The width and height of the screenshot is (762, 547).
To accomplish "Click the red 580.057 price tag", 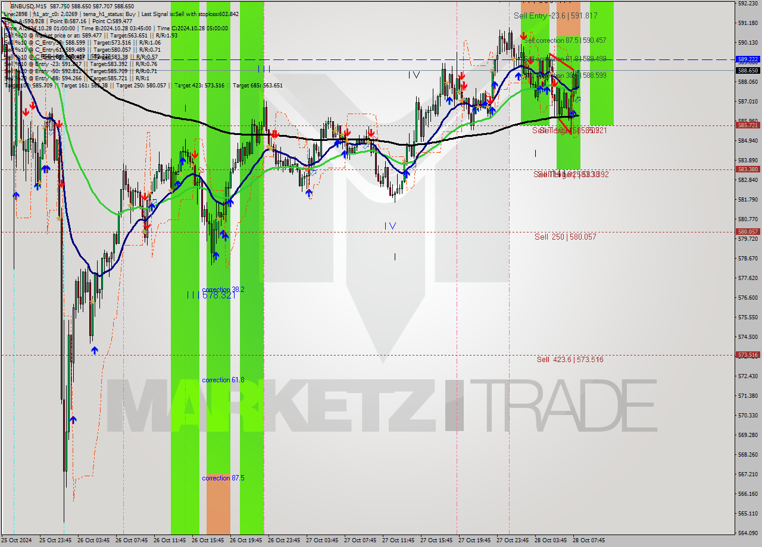I will (748, 232).
